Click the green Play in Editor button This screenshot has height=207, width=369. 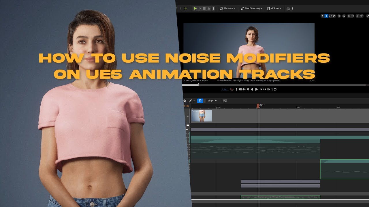pos(195,8)
